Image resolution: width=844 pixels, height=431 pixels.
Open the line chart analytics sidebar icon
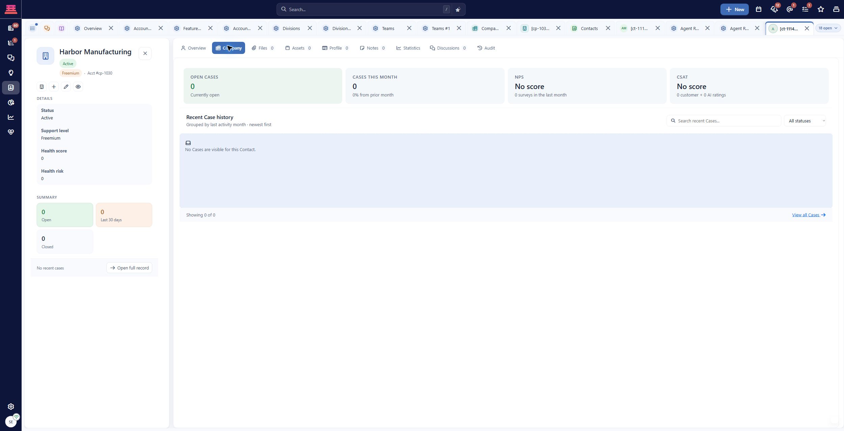click(11, 117)
